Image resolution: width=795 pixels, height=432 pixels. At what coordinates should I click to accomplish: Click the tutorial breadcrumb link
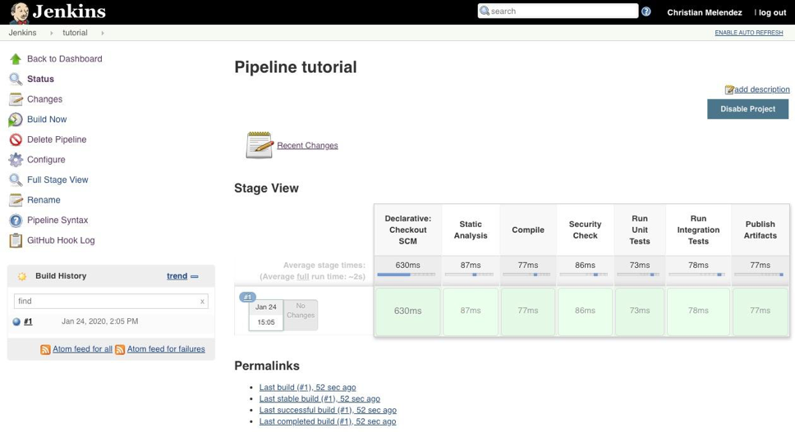click(x=75, y=33)
